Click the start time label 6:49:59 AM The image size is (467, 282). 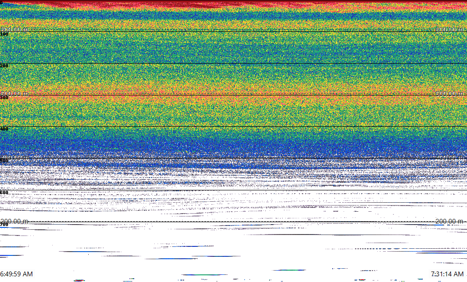(17, 274)
